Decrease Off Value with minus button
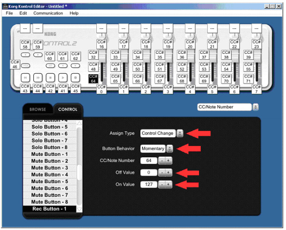Screen dimensions: 286x230 click(x=162, y=172)
